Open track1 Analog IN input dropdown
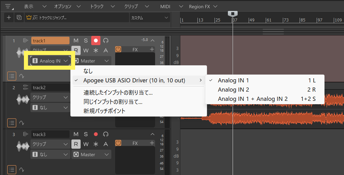 point(50,61)
